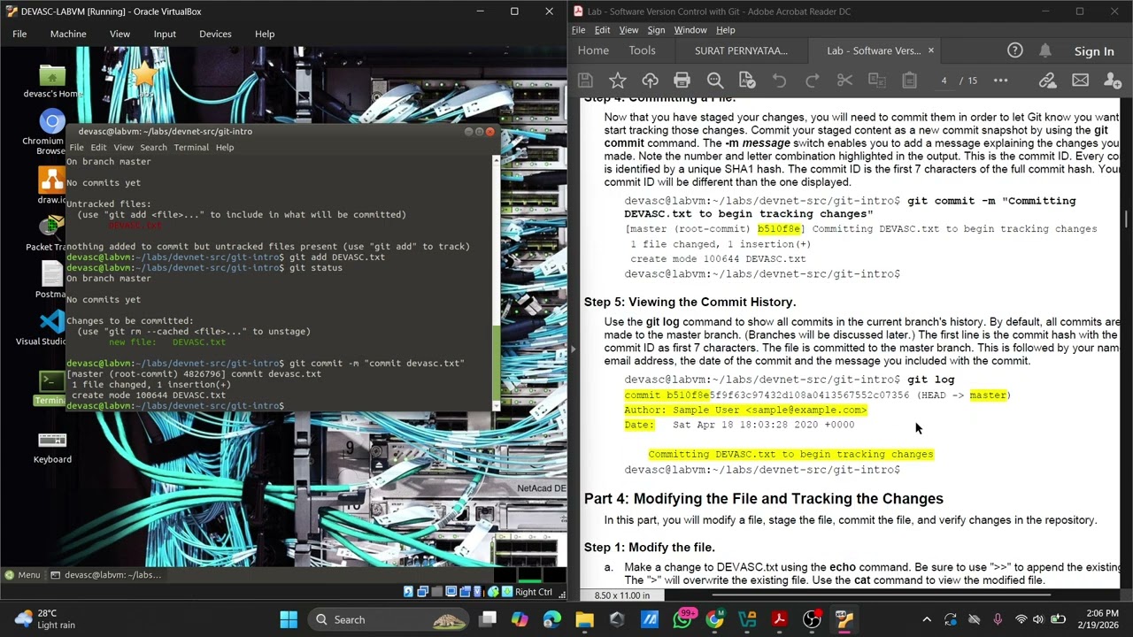Screen dimensions: 1133x637
Task: Open the terminal window's Terminal menu
Action: [x=191, y=147]
